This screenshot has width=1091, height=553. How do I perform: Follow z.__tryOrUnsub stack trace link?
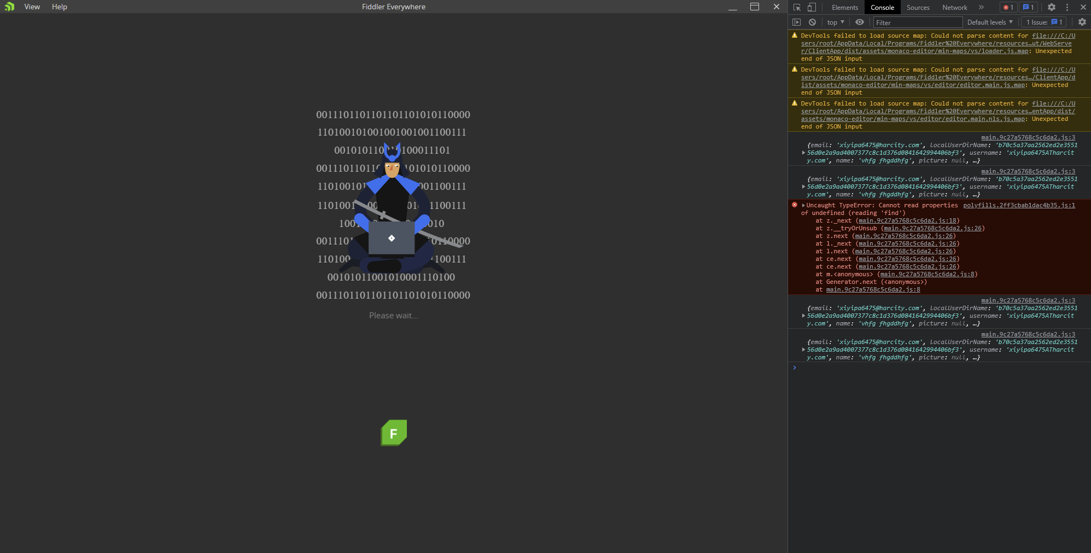pos(932,229)
